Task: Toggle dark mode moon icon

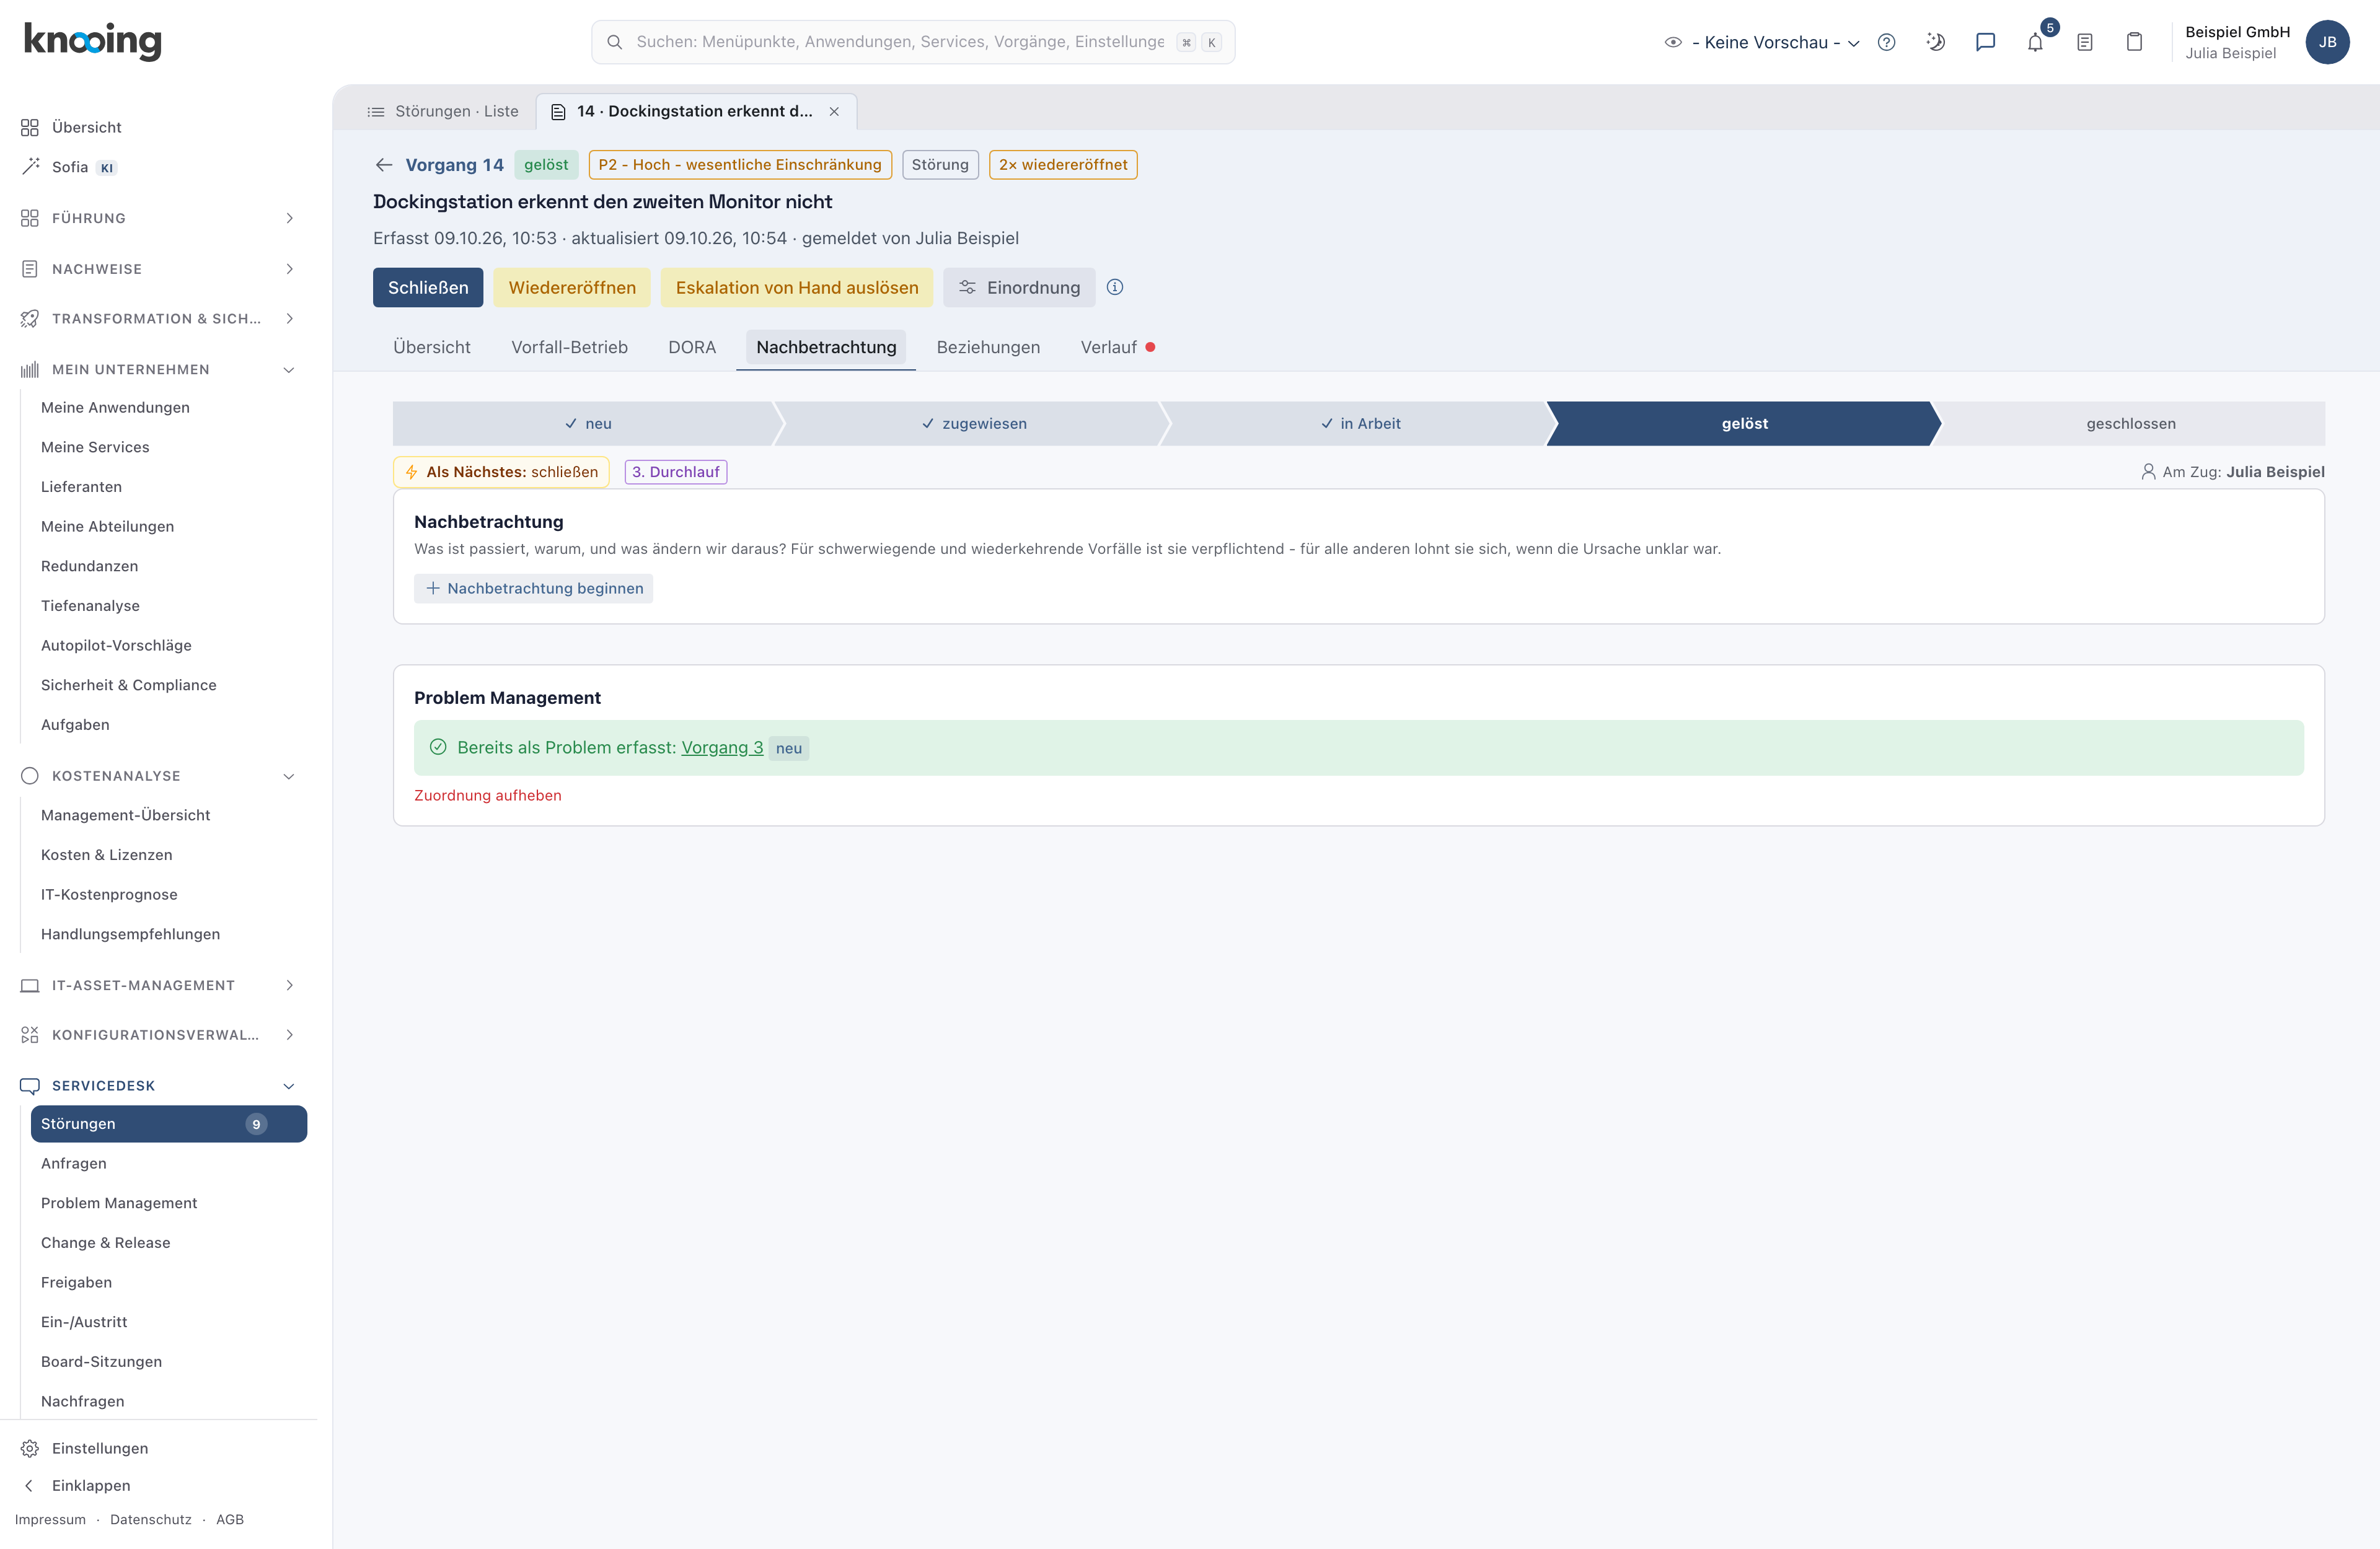Action: pyautogui.click(x=1935, y=42)
